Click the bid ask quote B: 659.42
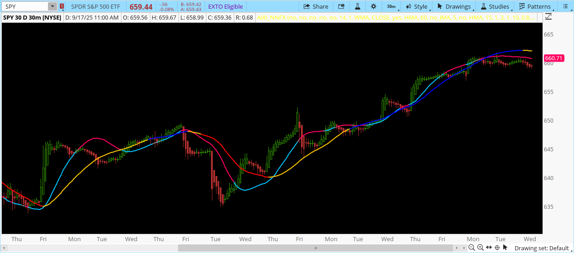 [x=191, y=4]
